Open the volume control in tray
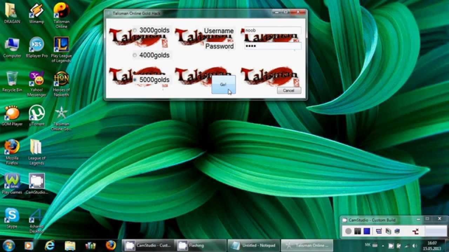 coord(415,246)
